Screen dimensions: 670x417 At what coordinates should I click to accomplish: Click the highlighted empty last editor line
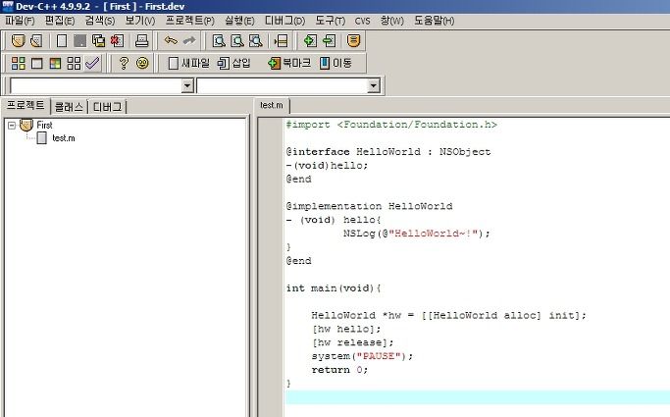(x=478, y=397)
